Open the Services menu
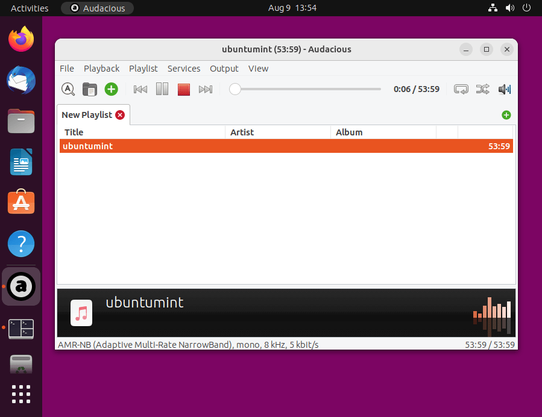Viewport: 542px width, 417px height. (184, 69)
